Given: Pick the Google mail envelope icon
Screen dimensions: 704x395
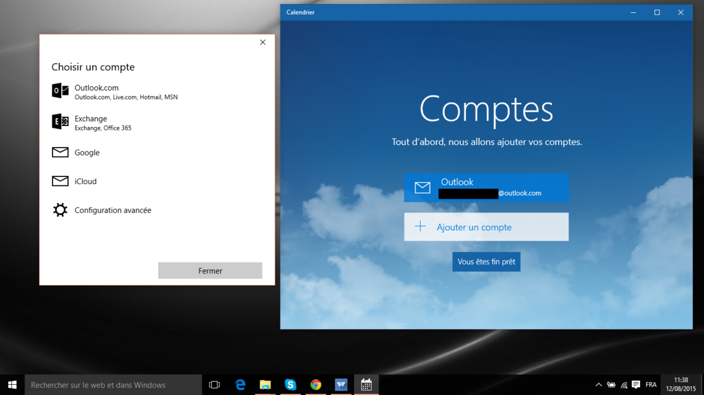Looking at the screenshot, I should click(x=60, y=153).
